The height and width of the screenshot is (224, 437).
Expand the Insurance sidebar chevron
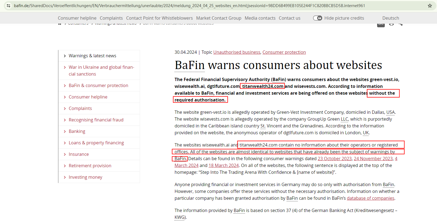pos(65,154)
